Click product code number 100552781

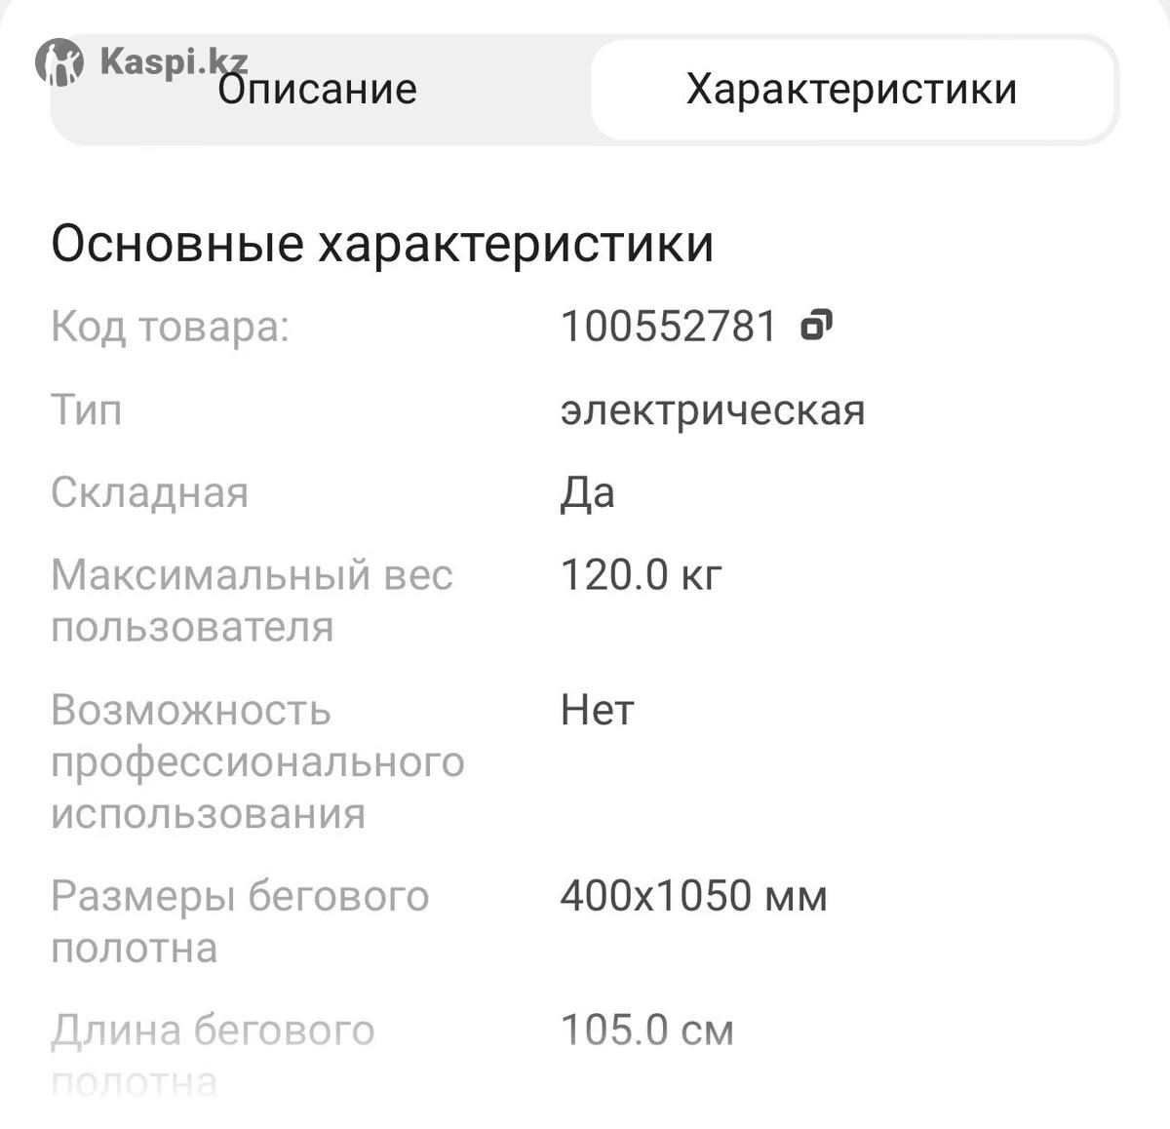tap(668, 326)
